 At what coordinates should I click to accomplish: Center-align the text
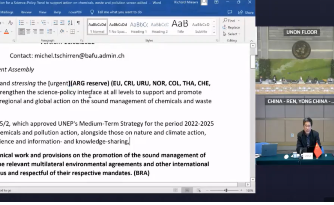28,31
